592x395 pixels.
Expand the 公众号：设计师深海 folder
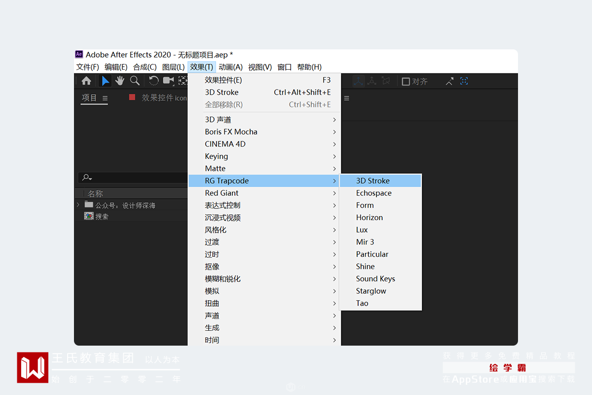pos(78,204)
